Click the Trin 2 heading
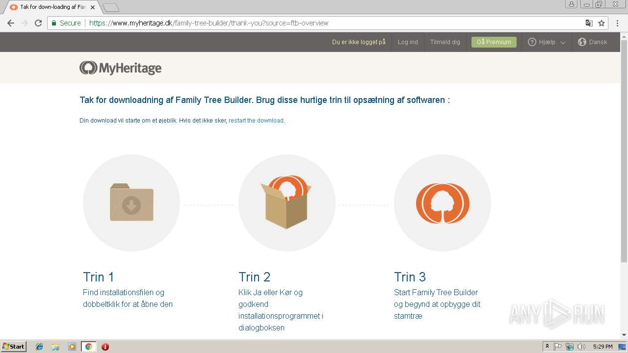Viewport: 628px width, 353px height. [255, 277]
